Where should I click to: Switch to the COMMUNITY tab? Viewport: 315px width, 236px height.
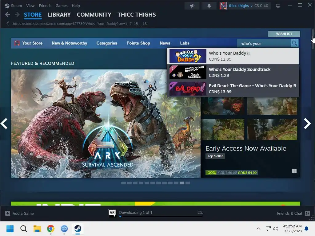[x=94, y=15]
